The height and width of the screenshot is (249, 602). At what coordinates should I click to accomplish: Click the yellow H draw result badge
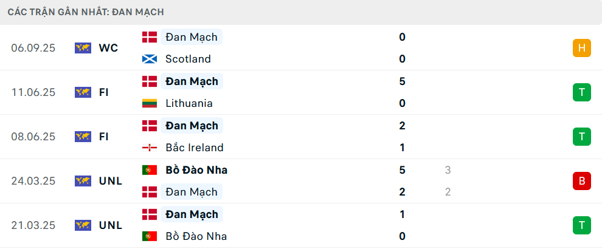tap(581, 48)
